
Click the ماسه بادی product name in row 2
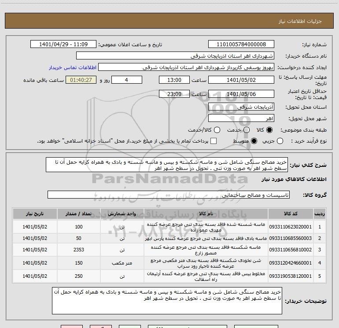coord(206,238)
